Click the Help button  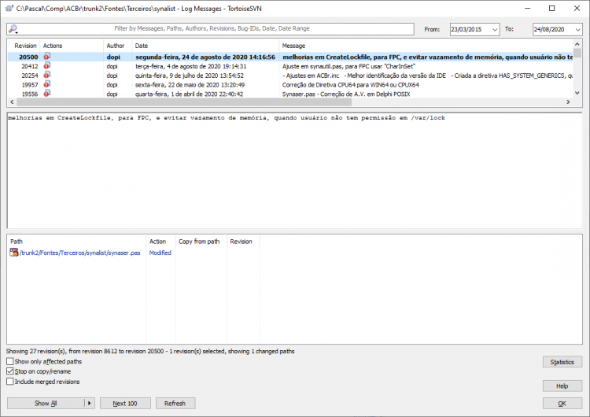[x=562, y=386]
